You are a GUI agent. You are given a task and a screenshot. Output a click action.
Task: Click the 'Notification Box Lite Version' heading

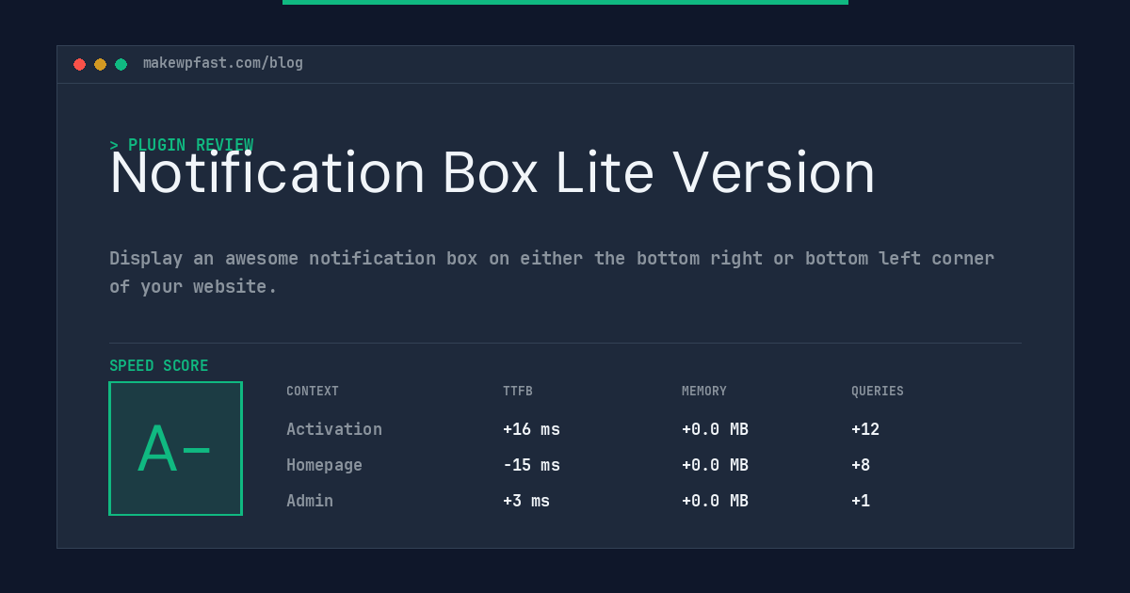(492, 173)
